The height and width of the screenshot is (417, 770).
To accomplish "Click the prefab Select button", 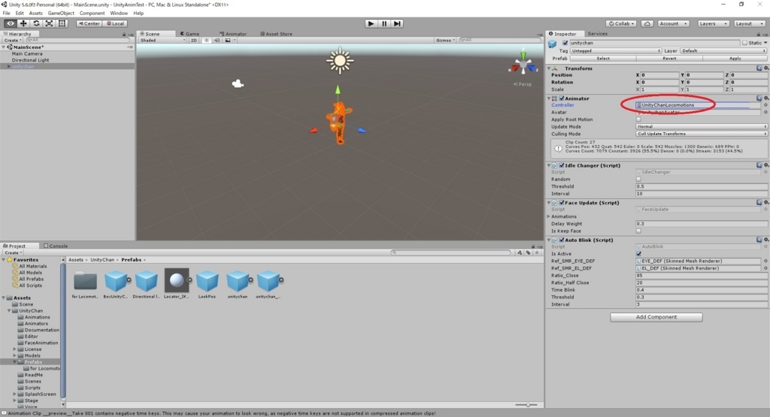I will point(603,59).
